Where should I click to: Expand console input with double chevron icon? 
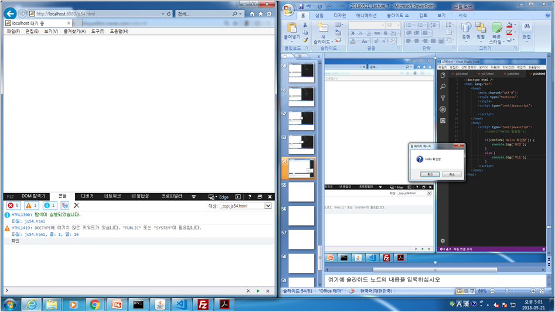[268, 291]
